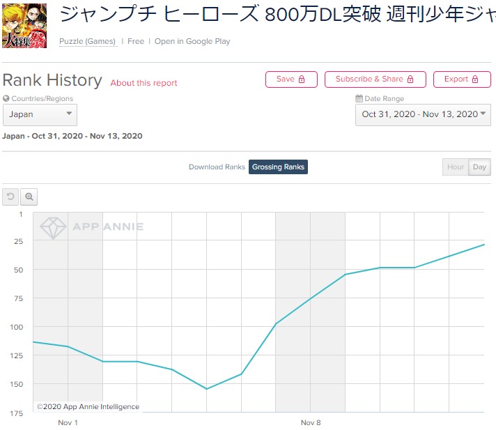Click Open in Google Play link
Viewport: 496px width, 430px height.
tap(192, 41)
